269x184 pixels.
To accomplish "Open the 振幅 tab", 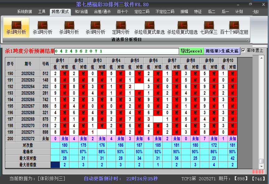I will [x=184, y=12].
